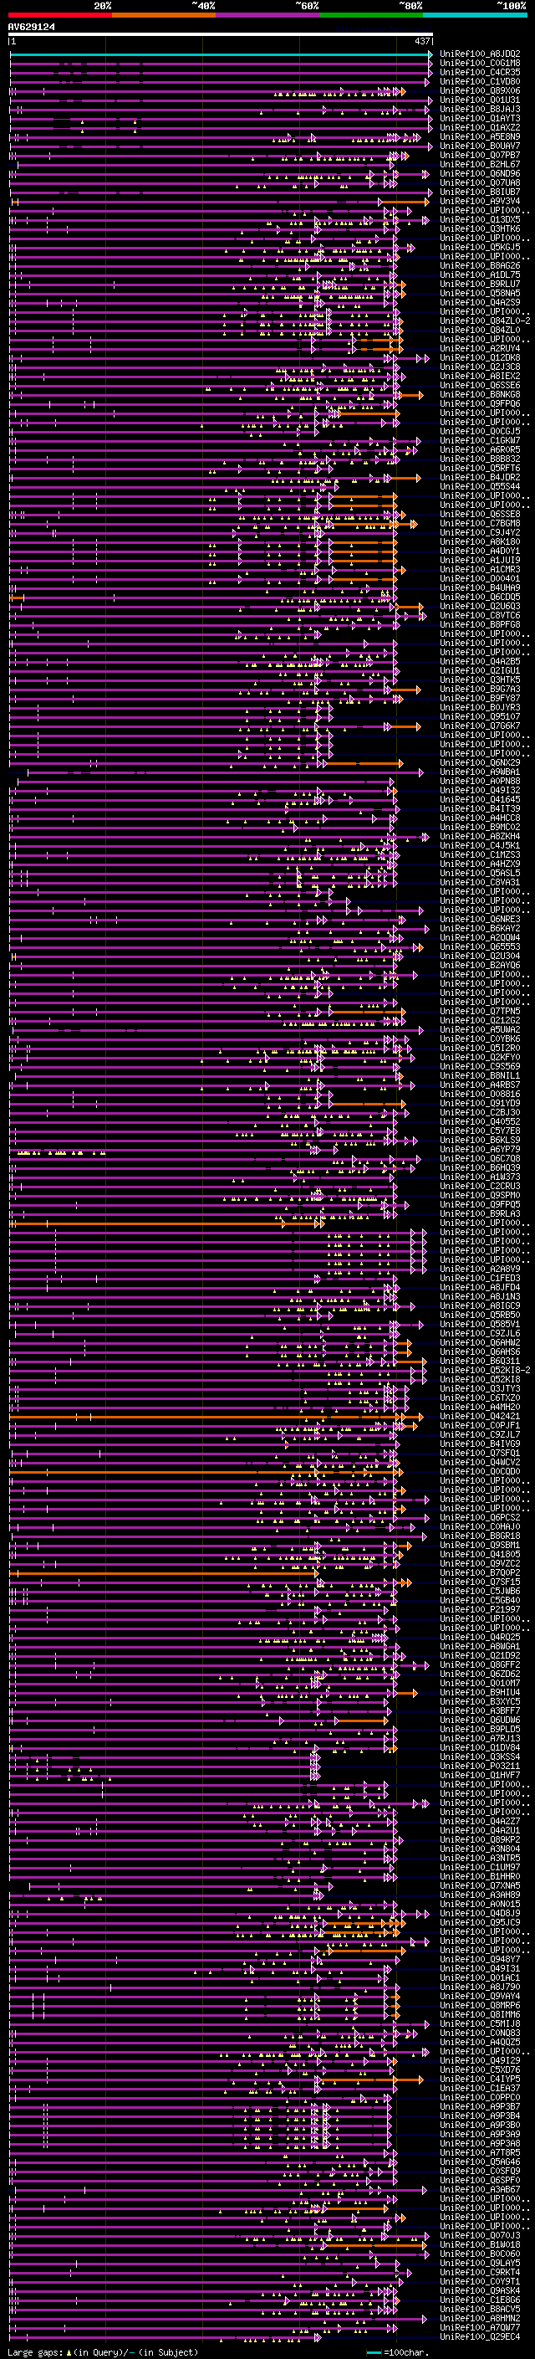Select UniRef100_Q6NX29 entry
This screenshot has width=535, height=2359.
[480, 763]
